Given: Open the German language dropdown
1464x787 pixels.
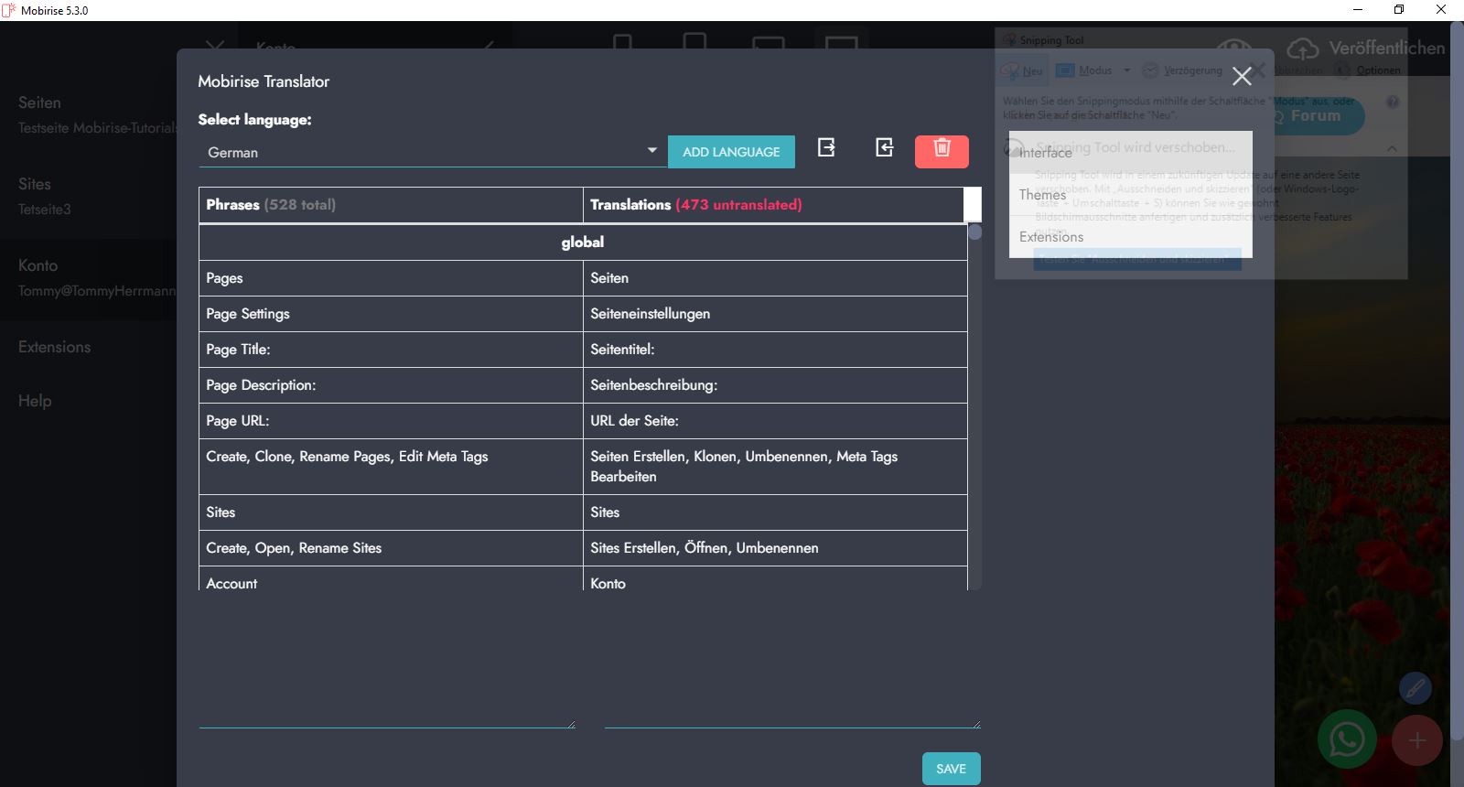Looking at the screenshot, I should coord(432,152).
